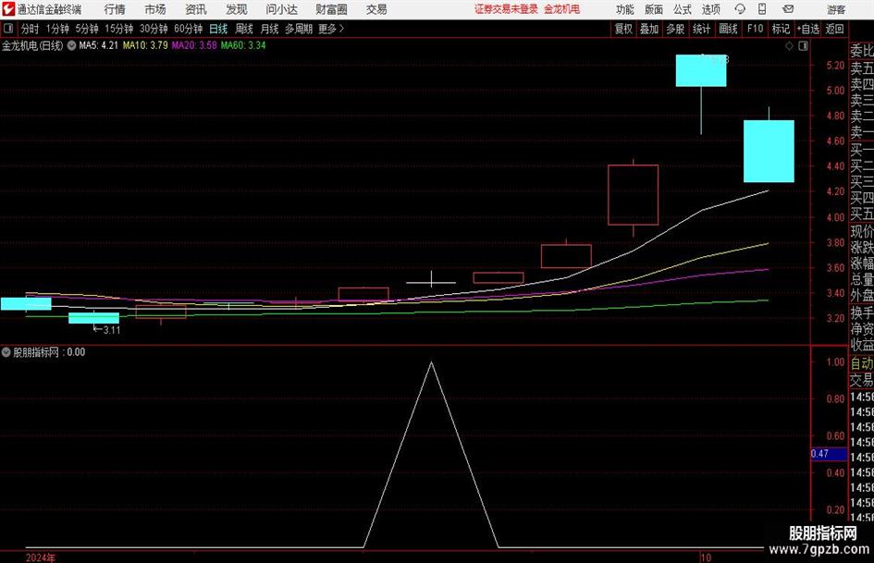Switch to the 30分钟 period tab
This screenshot has width=874, height=563.
154,29
